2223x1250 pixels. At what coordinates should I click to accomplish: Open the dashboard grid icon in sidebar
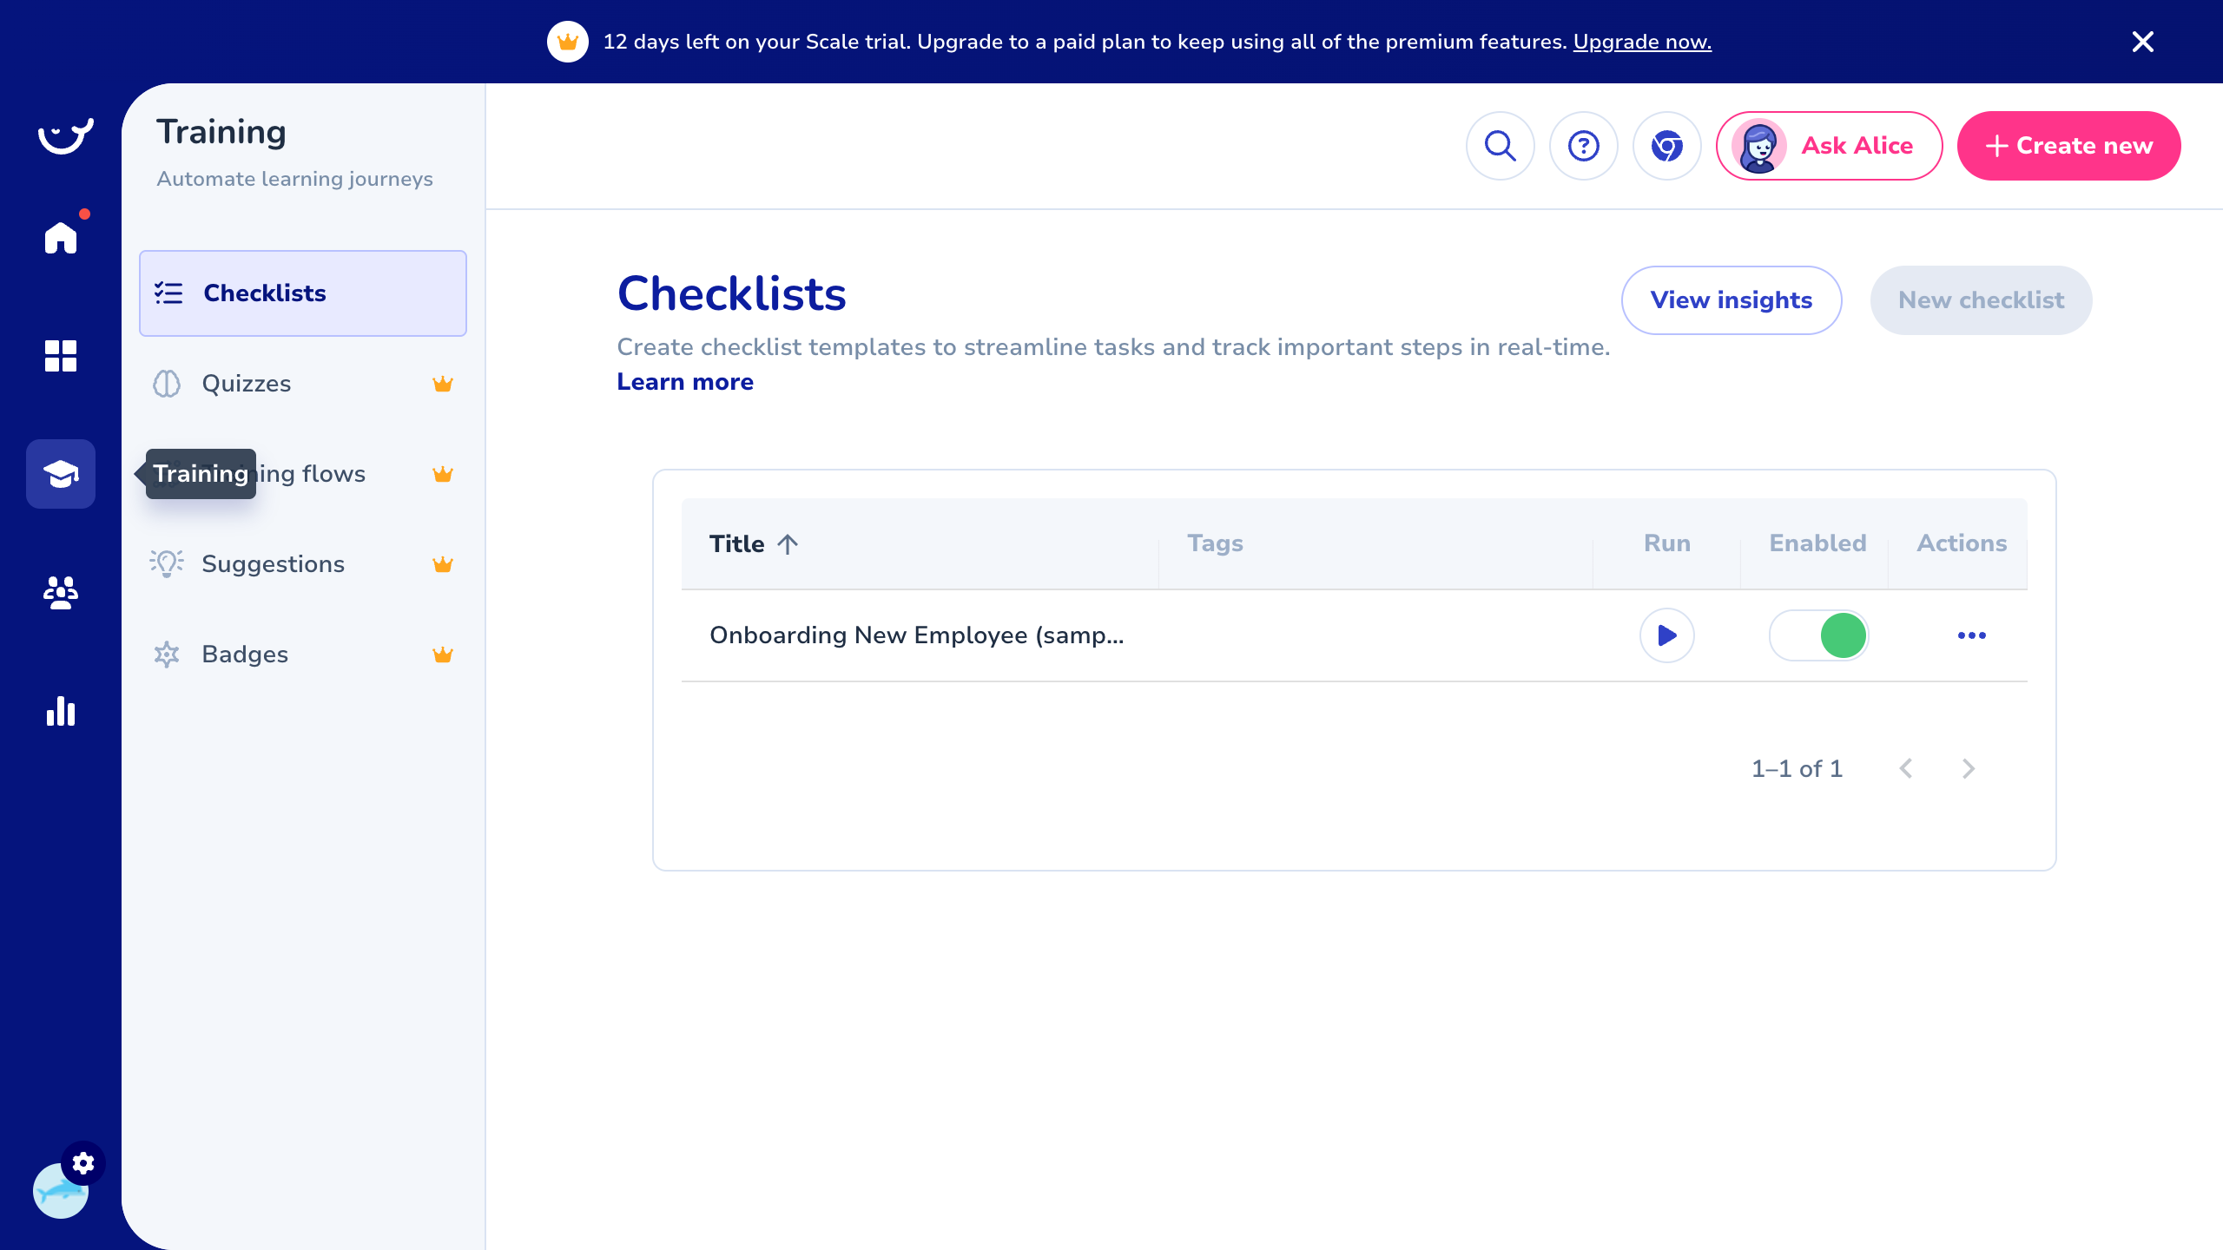tap(61, 356)
